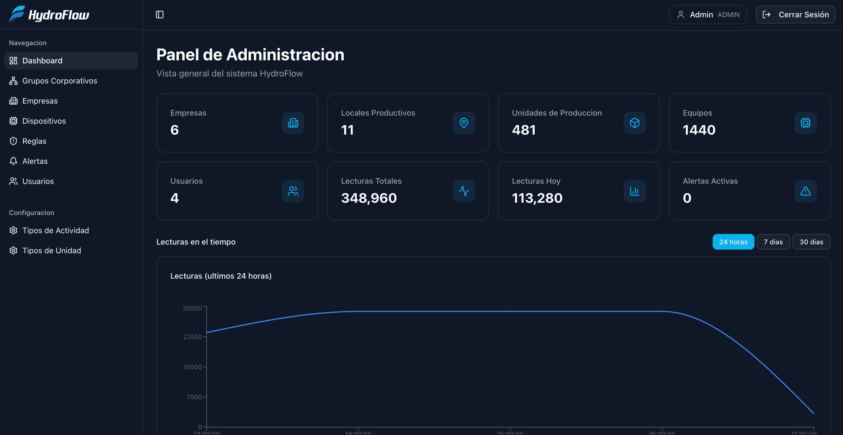Screen dimensions: 843x435
Task: Open the Reglas section
Action: tap(71, 141)
